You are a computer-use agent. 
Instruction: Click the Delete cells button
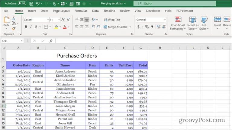click(227, 23)
